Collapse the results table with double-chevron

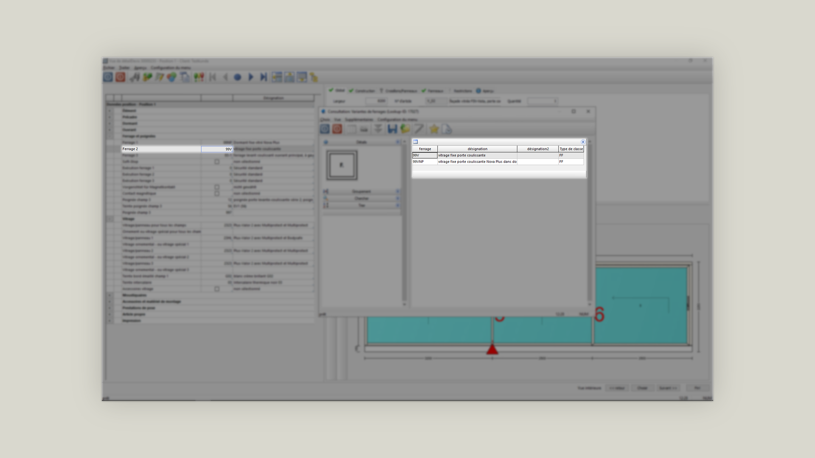(x=583, y=142)
